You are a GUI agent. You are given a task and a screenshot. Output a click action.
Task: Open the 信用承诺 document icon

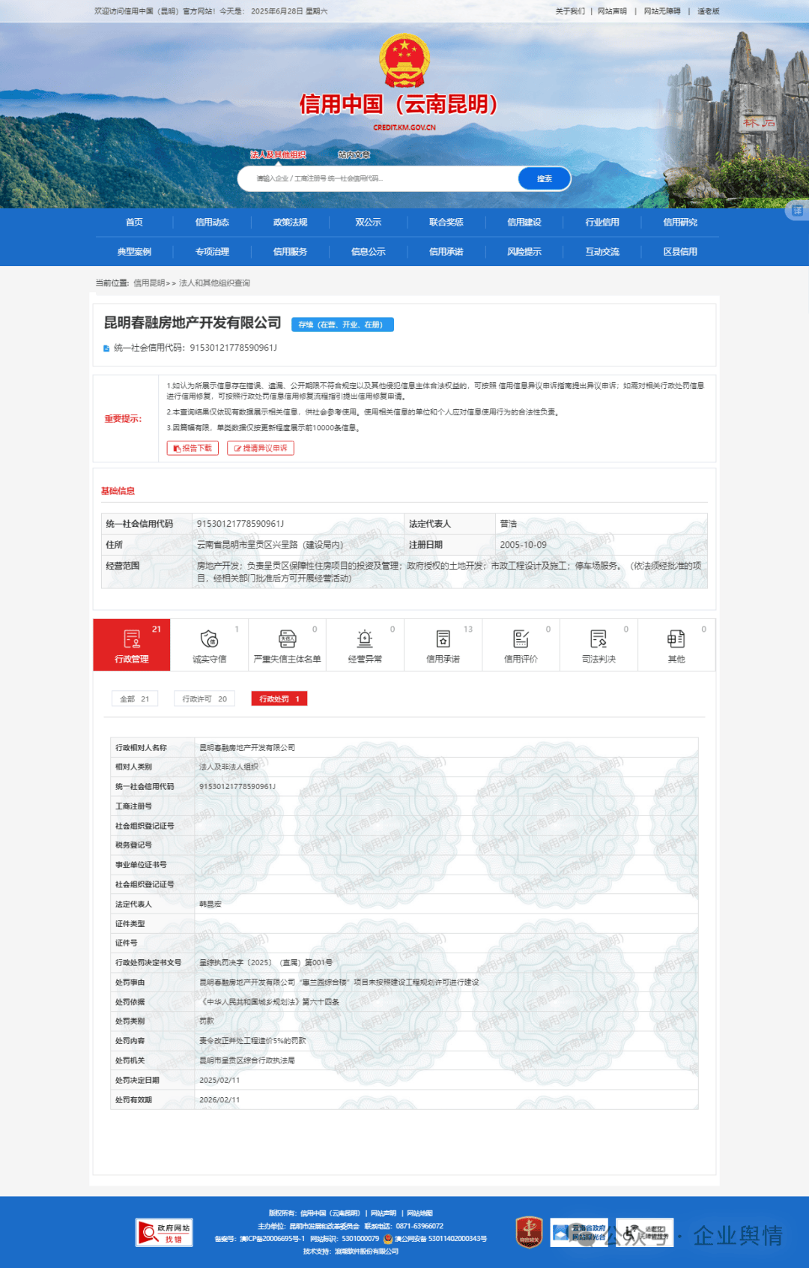pyautogui.click(x=443, y=639)
